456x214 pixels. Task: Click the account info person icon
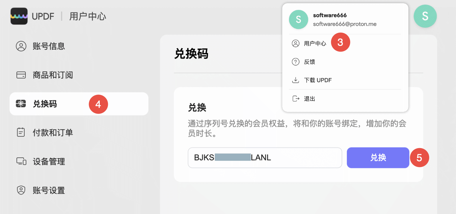[21, 46]
